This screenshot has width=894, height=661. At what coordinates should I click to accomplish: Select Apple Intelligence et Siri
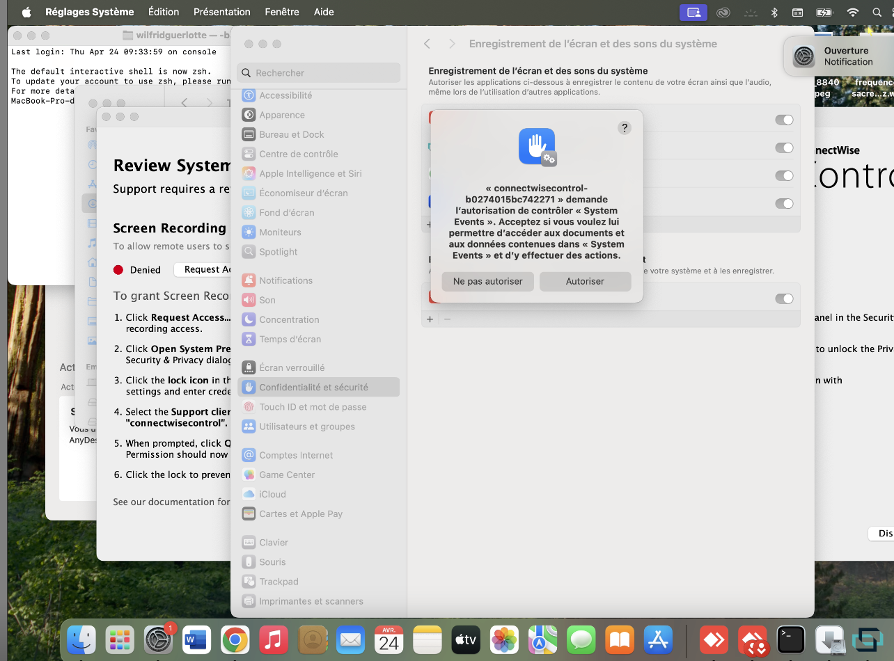310,173
